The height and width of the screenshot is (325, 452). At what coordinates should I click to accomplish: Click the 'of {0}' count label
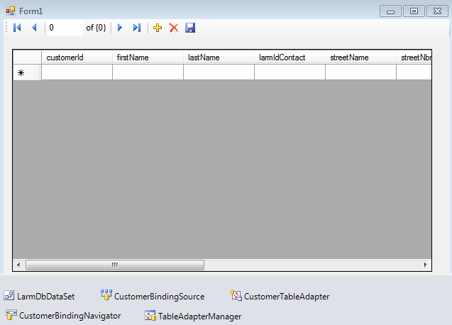(96, 28)
